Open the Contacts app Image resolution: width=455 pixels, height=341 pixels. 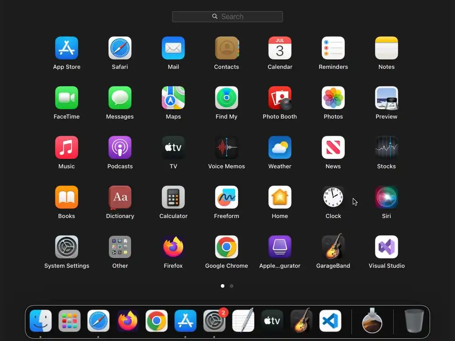227,48
